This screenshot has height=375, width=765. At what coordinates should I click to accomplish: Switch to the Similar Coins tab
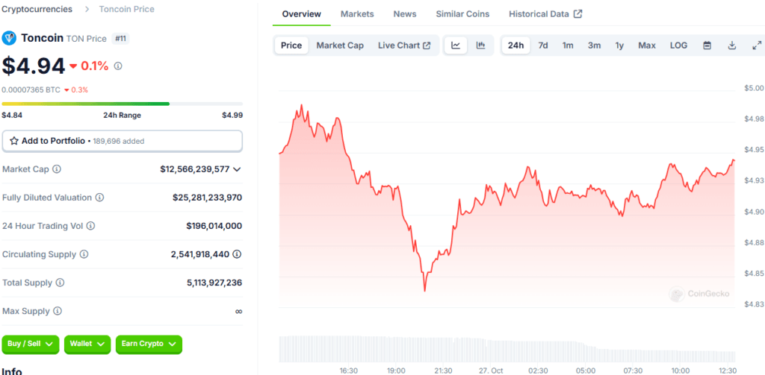coord(462,13)
